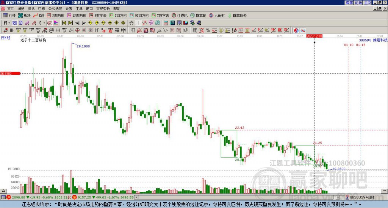Click the blue infinity loop icon

pos(303,30)
